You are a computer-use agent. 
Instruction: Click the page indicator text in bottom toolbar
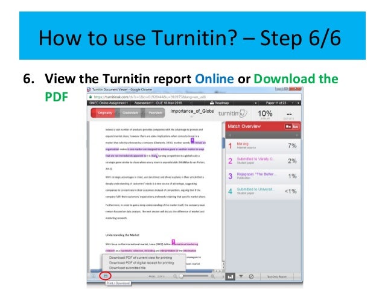pyautogui.click(x=156, y=276)
